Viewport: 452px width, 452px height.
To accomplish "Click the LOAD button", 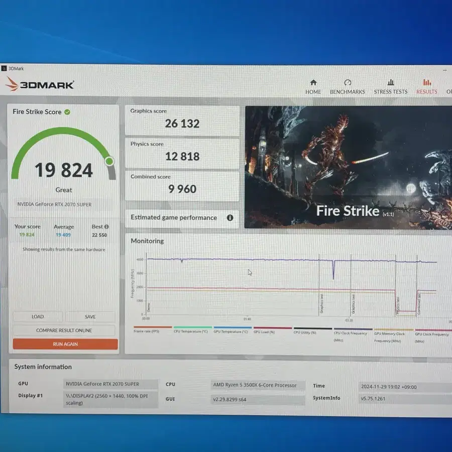I will (38, 316).
